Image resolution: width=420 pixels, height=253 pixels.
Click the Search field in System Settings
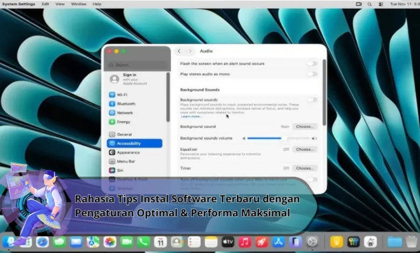tap(135, 65)
